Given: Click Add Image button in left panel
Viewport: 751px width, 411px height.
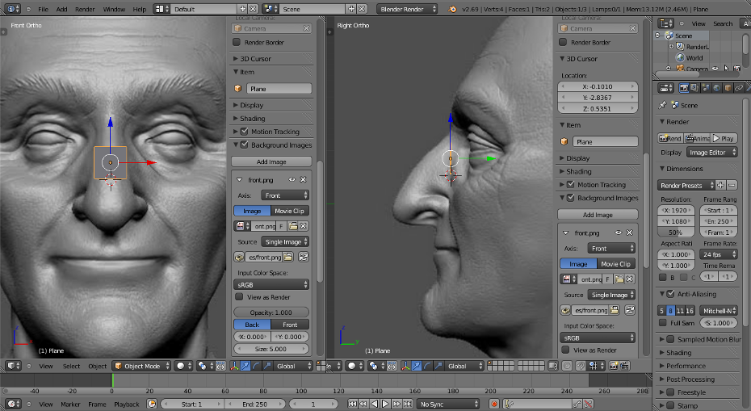Looking at the screenshot, I should [271, 161].
